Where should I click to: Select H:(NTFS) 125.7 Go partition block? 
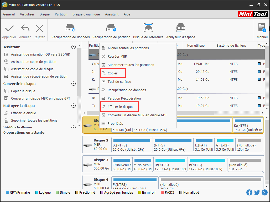(x=170, y=164)
